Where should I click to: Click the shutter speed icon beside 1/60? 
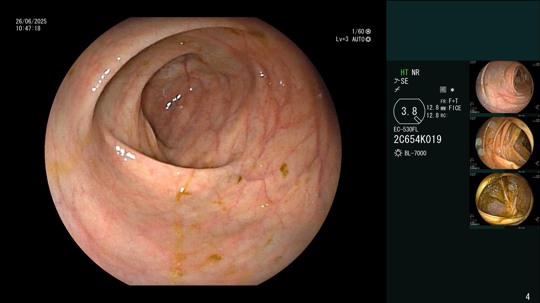368,31
